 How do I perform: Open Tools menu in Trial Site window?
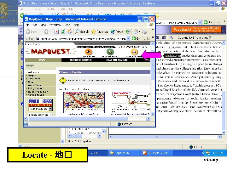[61, 9]
